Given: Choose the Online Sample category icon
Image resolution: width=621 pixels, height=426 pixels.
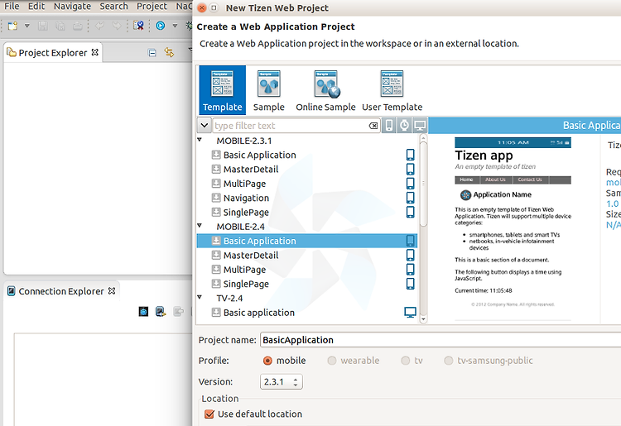Looking at the screenshot, I should [325, 90].
